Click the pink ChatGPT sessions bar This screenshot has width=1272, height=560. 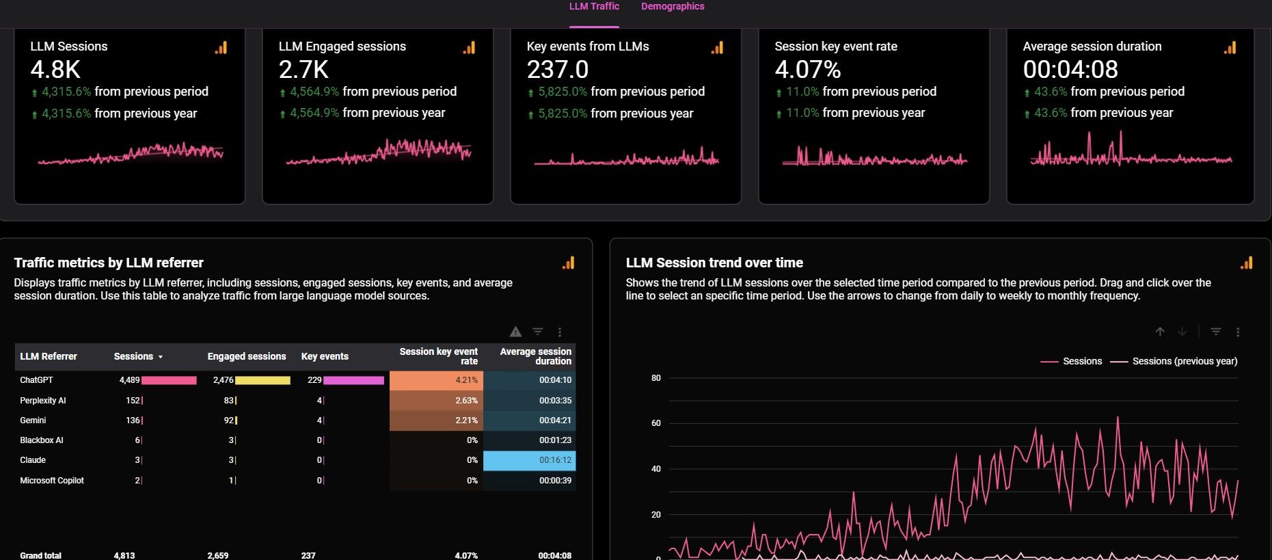[x=169, y=380]
